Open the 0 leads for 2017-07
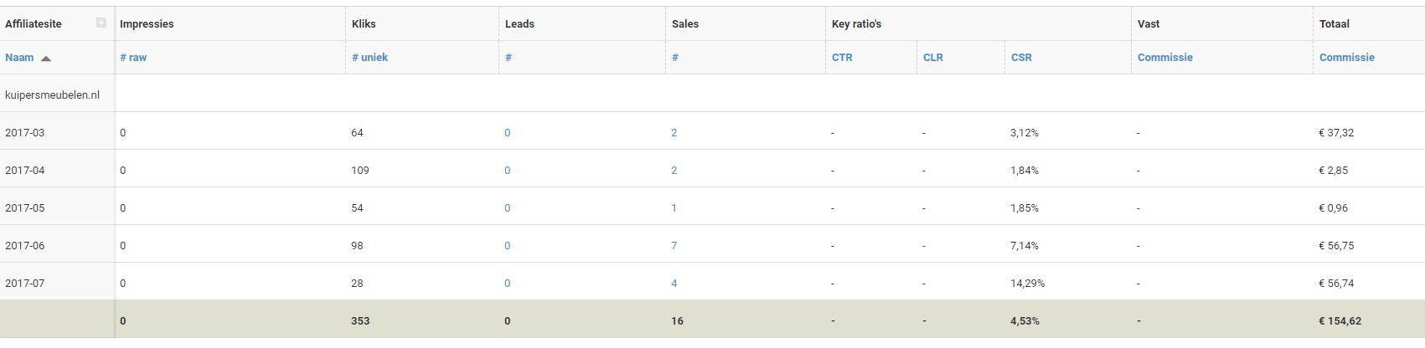 pyautogui.click(x=508, y=284)
